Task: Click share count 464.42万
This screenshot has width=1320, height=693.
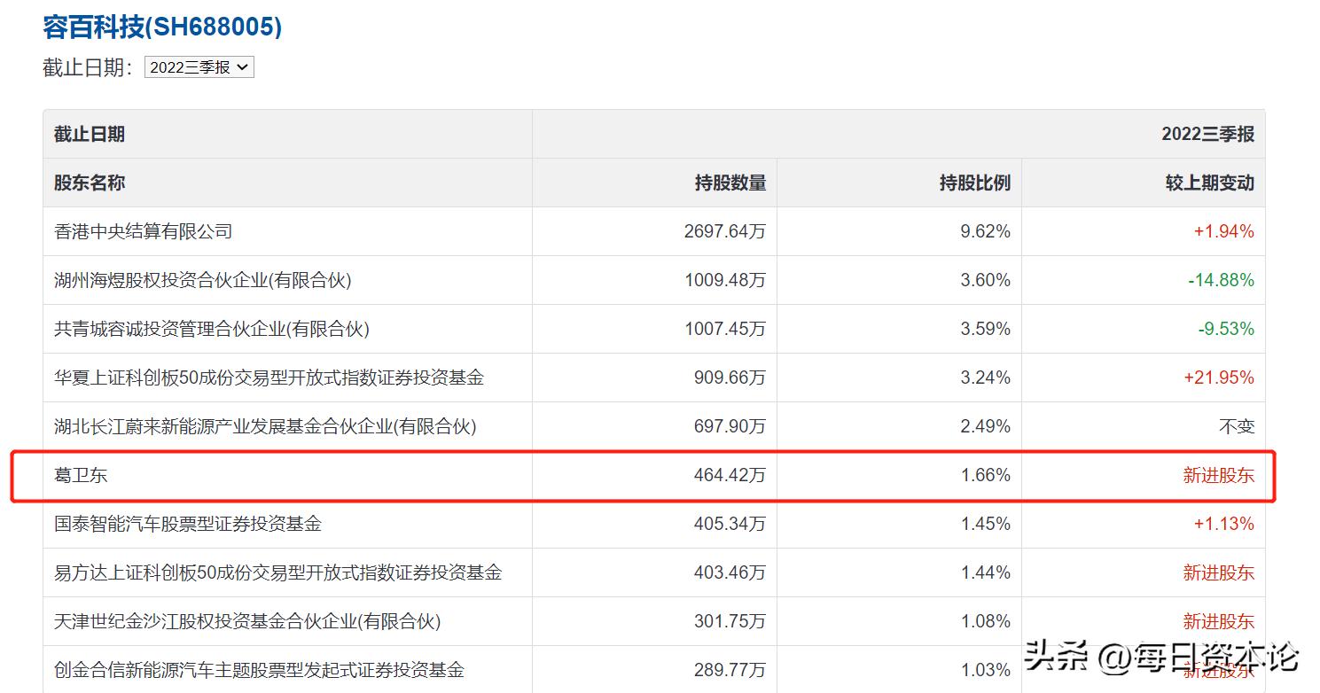Action: tap(730, 476)
